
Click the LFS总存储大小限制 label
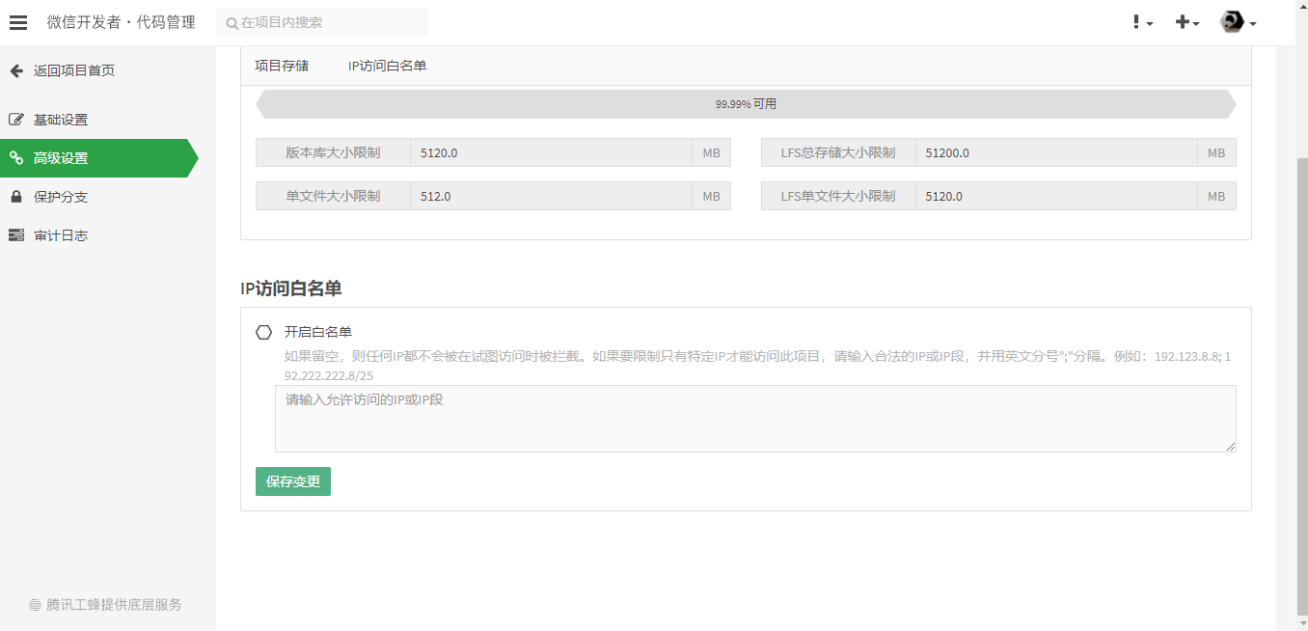point(838,152)
